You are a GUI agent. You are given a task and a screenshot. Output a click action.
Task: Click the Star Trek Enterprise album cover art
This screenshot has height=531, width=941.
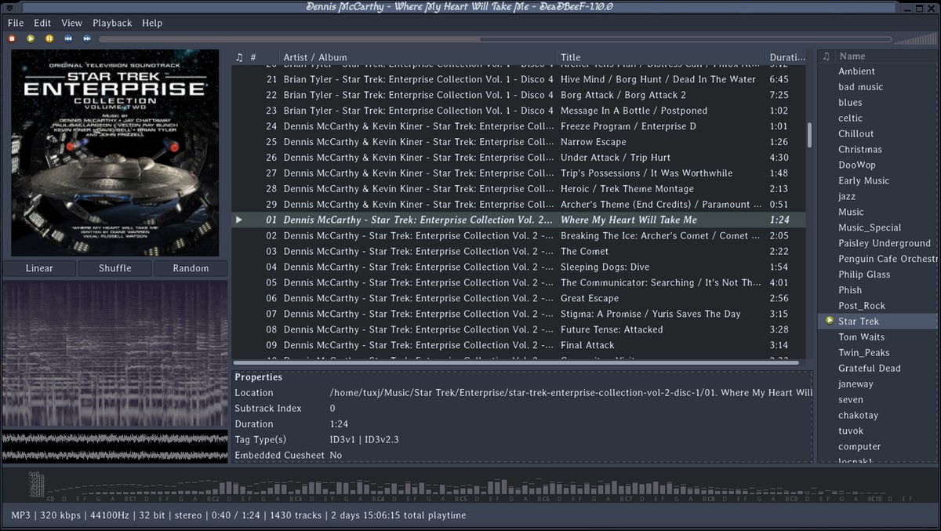tap(115, 153)
